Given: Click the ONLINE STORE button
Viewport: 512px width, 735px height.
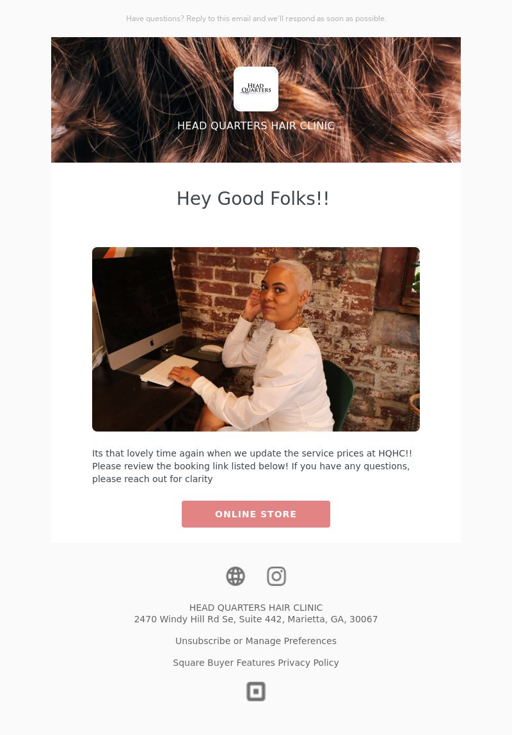Looking at the screenshot, I should 256,513.
